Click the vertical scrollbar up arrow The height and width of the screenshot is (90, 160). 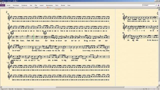tap(159, 9)
